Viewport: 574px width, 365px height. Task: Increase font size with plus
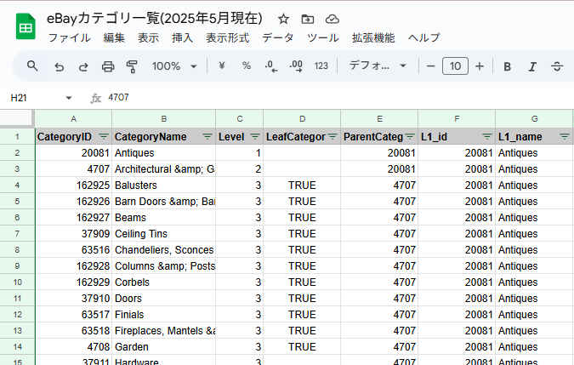point(480,66)
